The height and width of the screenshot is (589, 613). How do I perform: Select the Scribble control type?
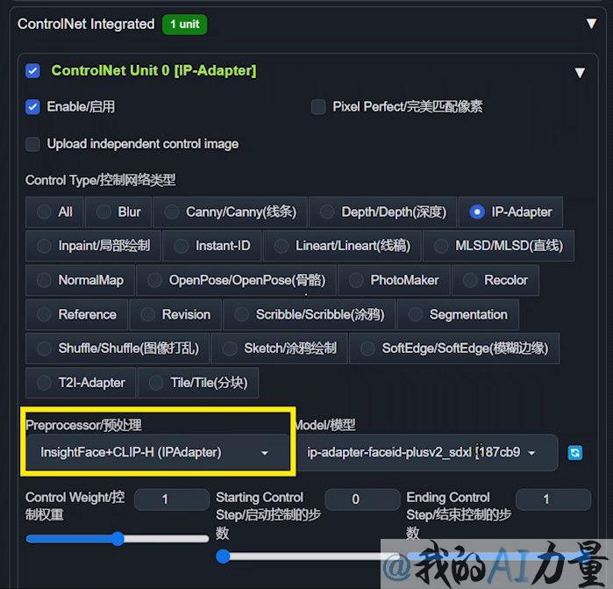coord(309,314)
